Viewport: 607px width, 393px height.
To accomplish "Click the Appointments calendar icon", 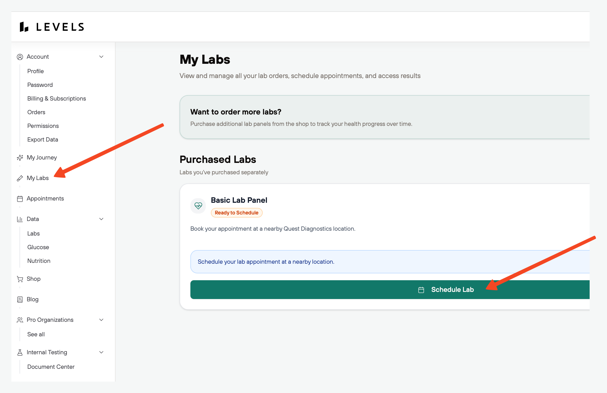I will tap(20, 199).
